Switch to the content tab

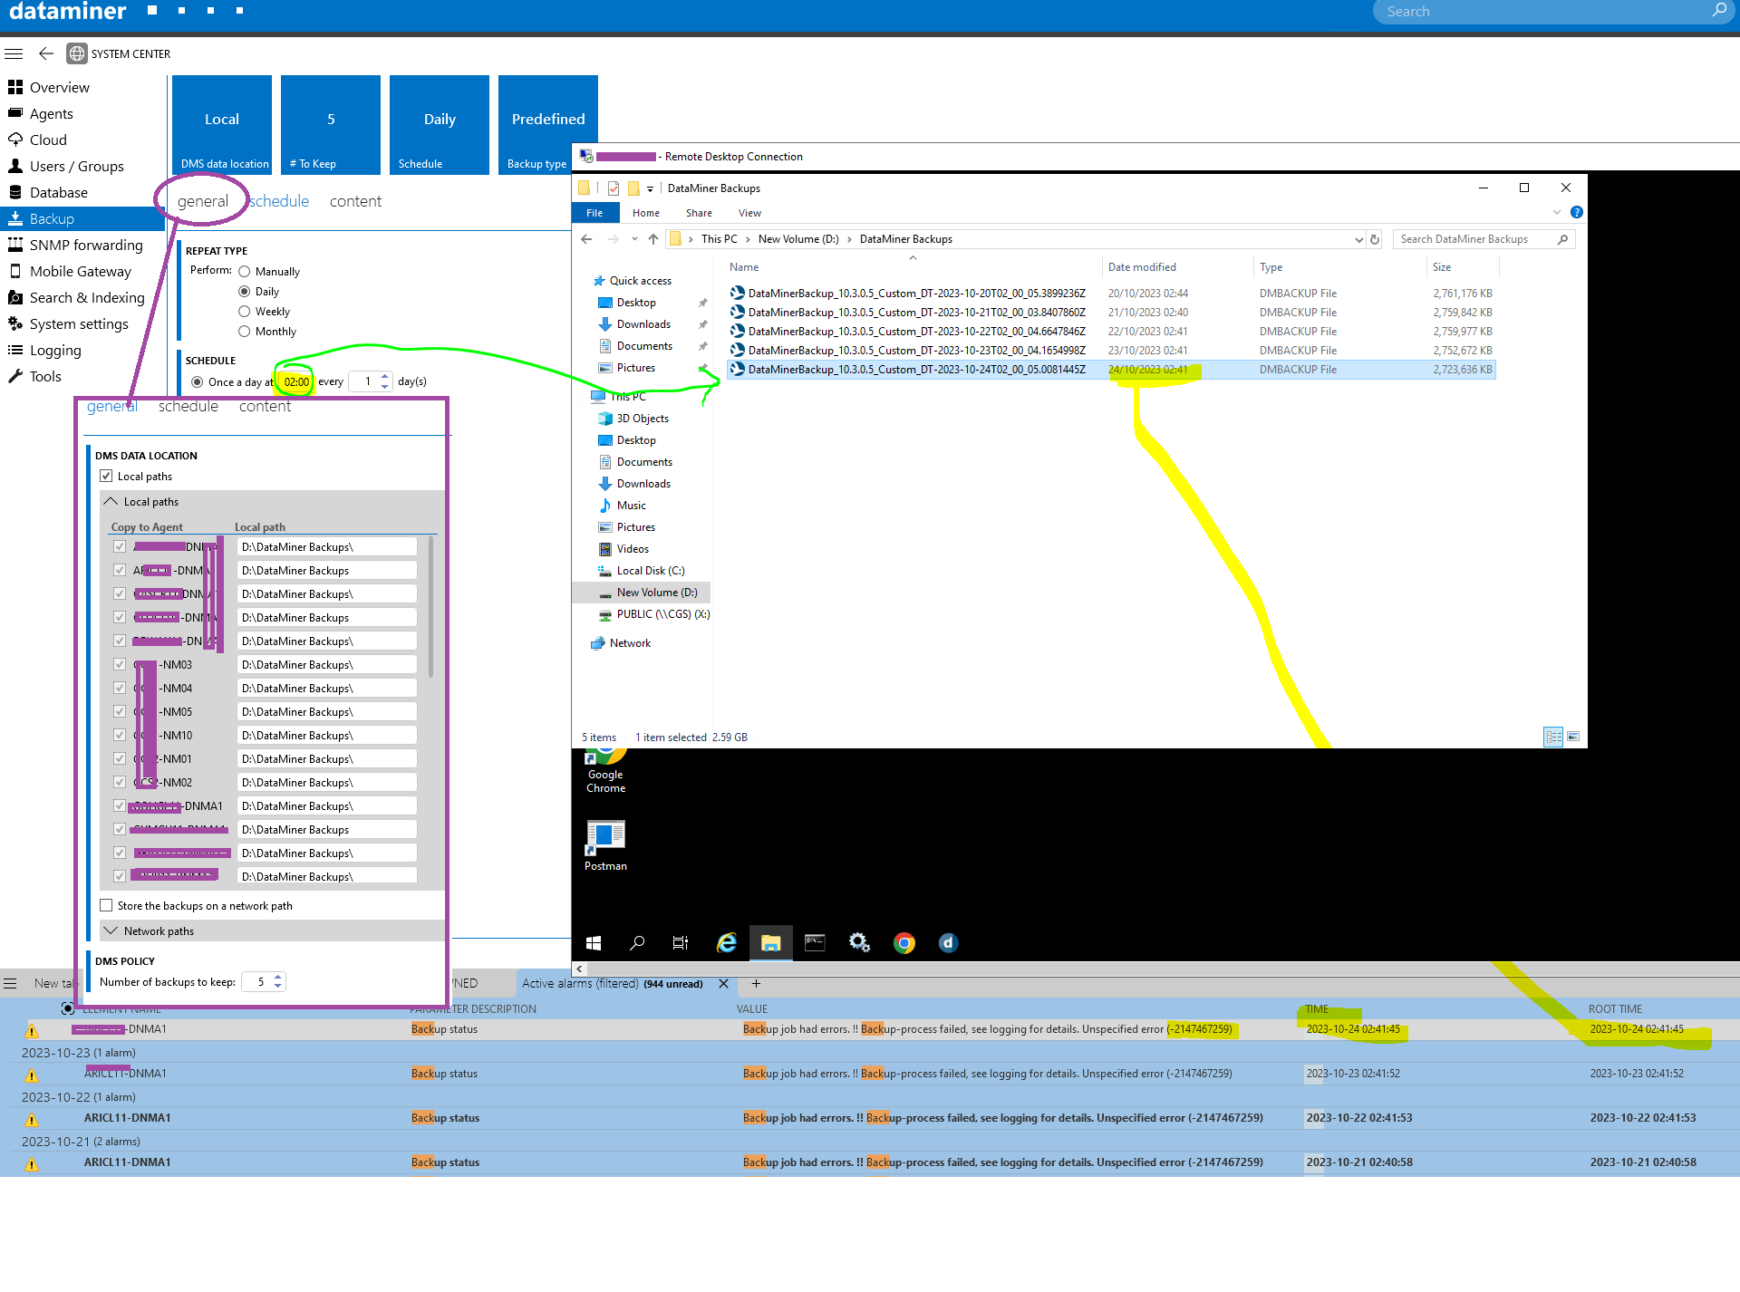coord(355,201)
